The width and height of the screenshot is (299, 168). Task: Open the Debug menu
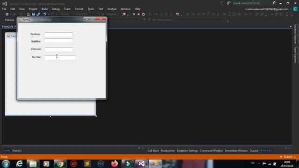56,9
